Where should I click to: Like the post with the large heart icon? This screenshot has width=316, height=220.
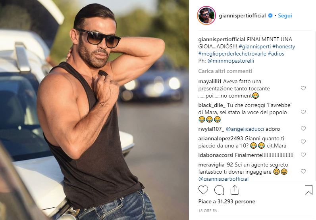click(x=203, y=190)
